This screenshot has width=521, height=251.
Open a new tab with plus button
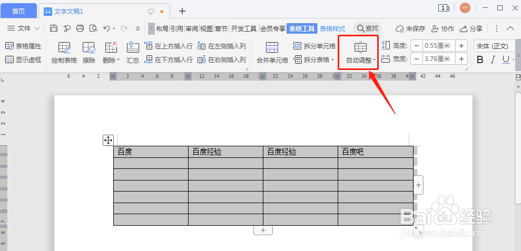click(x=182, y=11)
